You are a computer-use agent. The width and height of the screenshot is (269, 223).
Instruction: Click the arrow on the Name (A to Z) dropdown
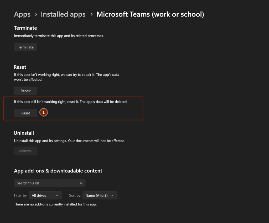pyautogui.click(x=112, y=195)
